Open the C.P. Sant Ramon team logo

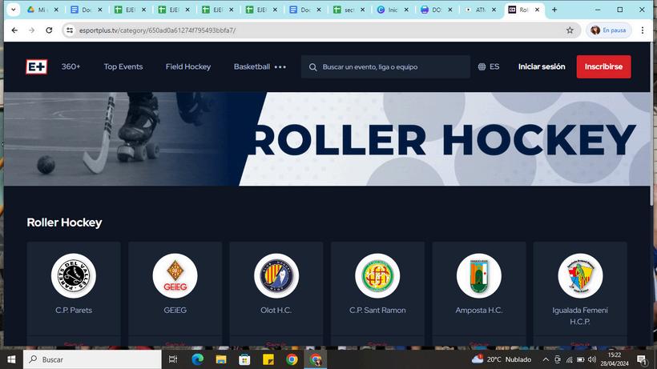click(x=377, y=275)
